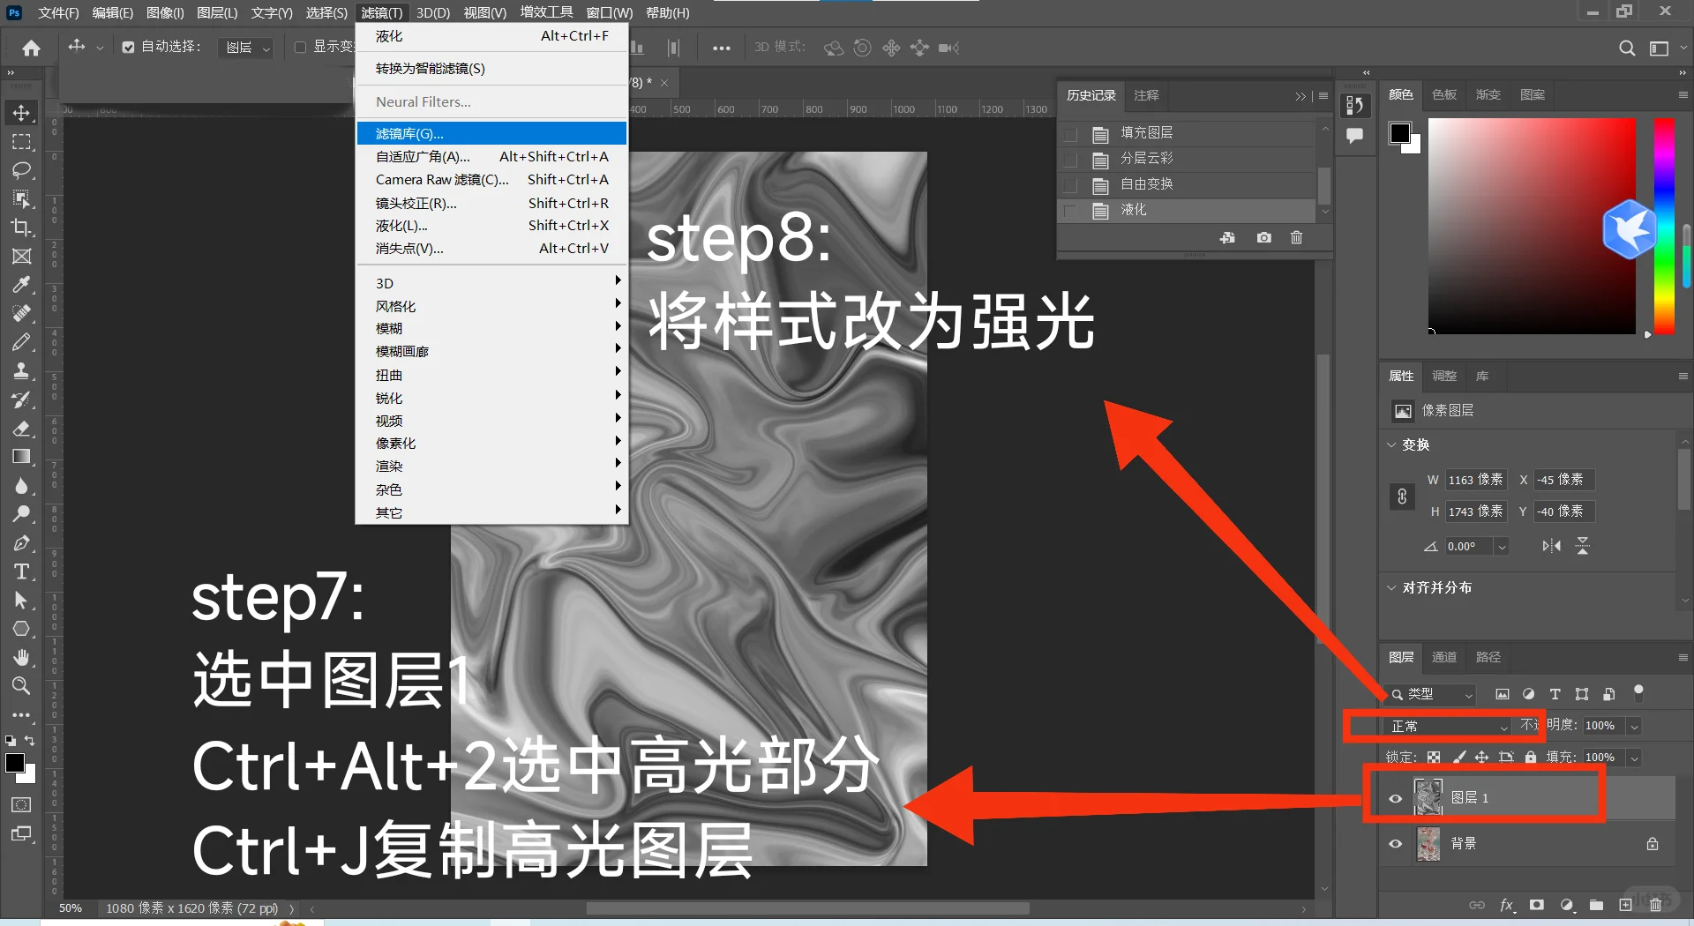
Task: Select the Crop tool
Action: tap(21, 228)
